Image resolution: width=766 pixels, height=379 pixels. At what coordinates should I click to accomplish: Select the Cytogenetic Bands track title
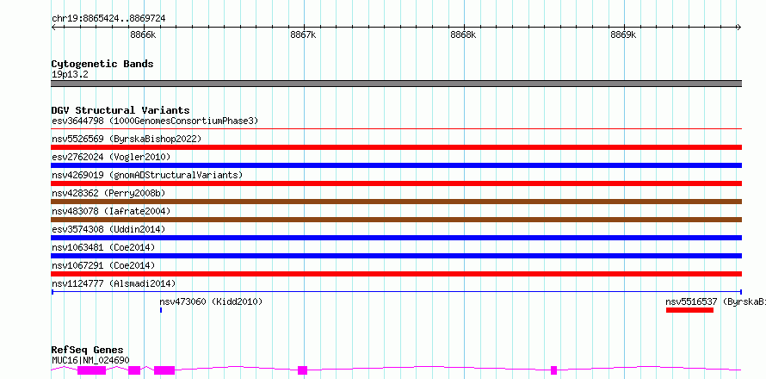(102, 64)
